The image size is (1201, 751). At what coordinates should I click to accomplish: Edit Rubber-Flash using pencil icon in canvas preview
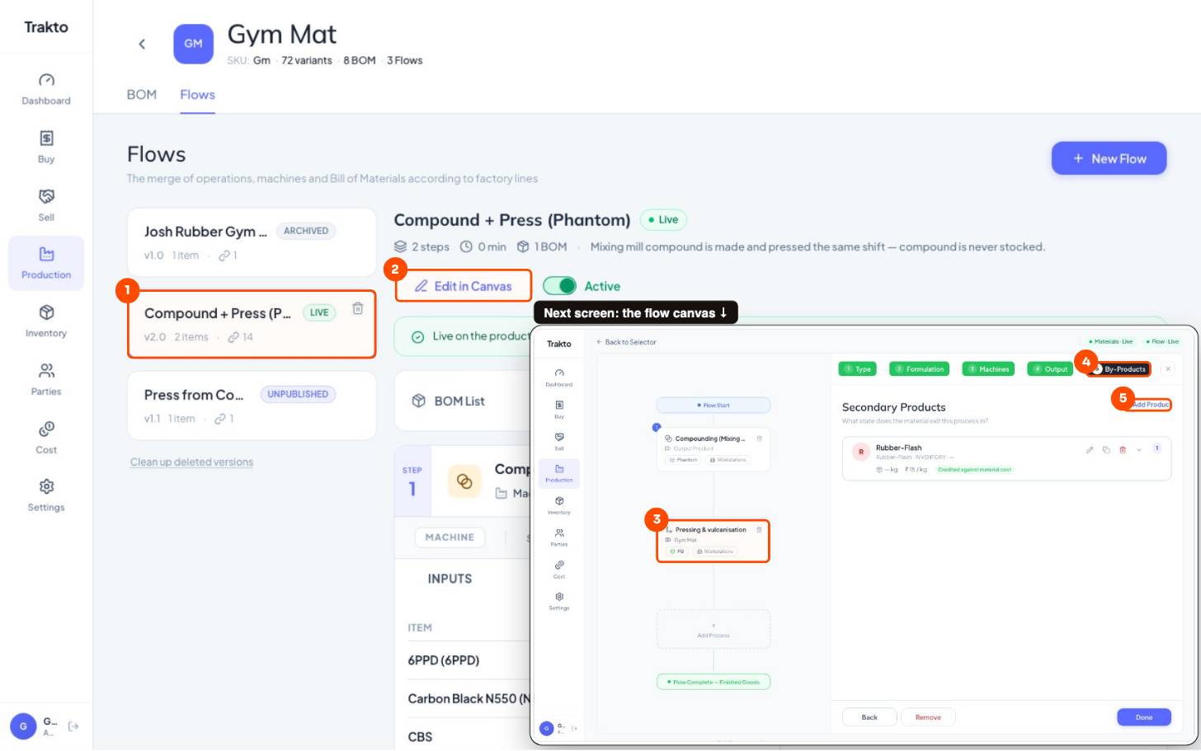1090,450
